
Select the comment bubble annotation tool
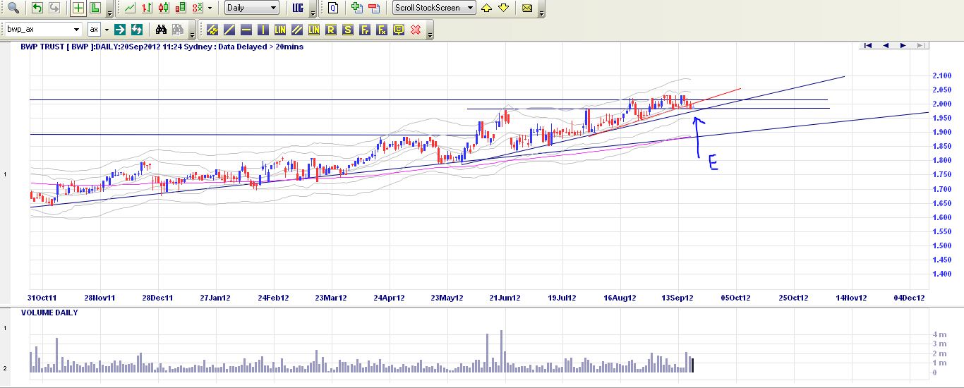click(x=399, y=30)
